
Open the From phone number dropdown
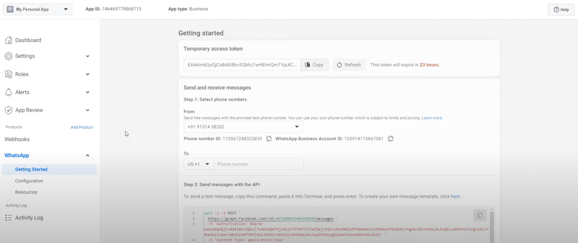click(243, 127)
